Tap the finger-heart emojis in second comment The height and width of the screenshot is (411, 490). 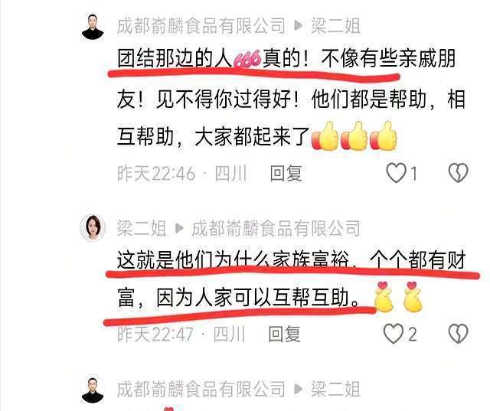399,297
